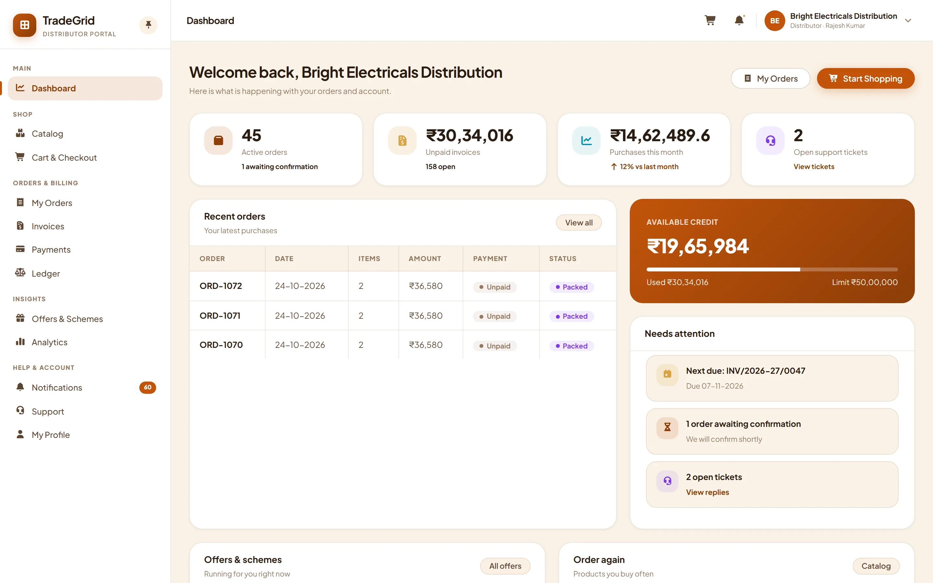Expand the account dropdown chevron
The width and height of the screenshot is (933, 583).
pos(908,21)
